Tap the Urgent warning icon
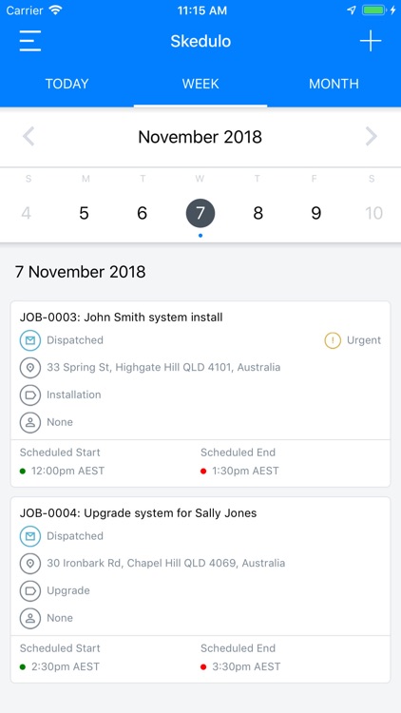 pyautogui.click(x=333, y=340)
